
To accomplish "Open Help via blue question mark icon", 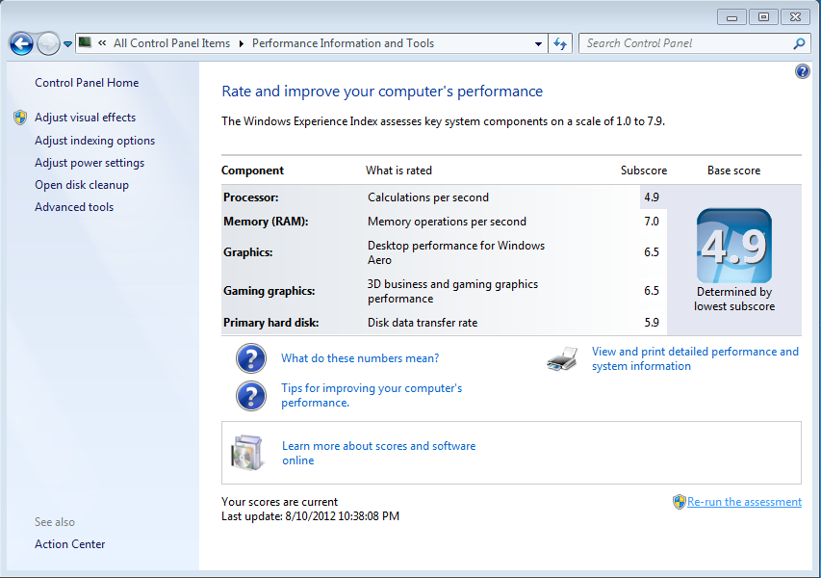I will point(802,70).
